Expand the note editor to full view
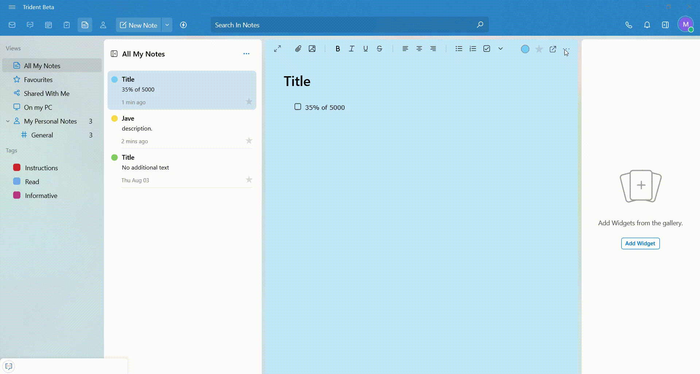Screen dimensions: 700x374 click(277, 49)
